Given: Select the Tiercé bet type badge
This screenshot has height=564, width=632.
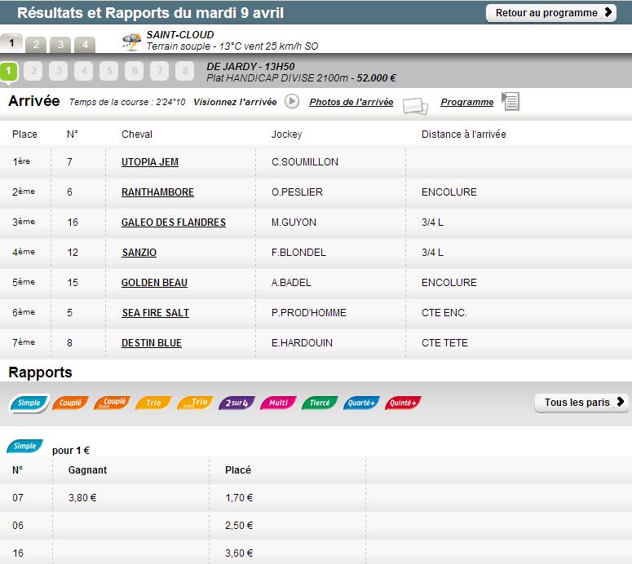Looking at the screenshot, I should 320,403.
